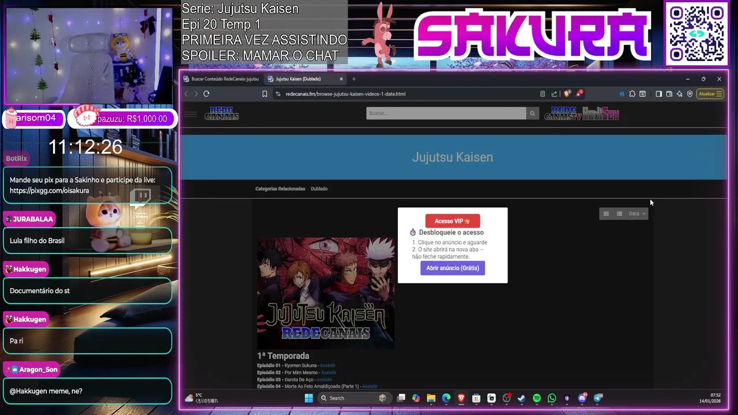
Task: Watch Episódio 02 Por Mim Mesmo Assistir
Action: (x=329, y=372)
